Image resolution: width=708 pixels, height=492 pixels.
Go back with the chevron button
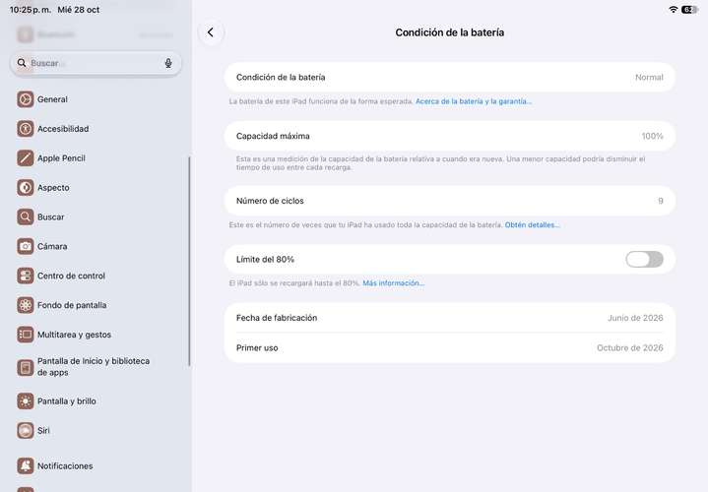coord(211,32)
